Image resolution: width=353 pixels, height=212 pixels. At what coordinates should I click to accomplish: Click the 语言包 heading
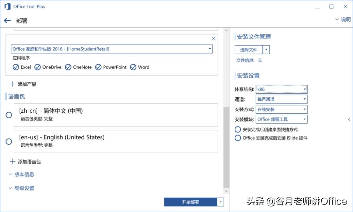pos(16,97)
